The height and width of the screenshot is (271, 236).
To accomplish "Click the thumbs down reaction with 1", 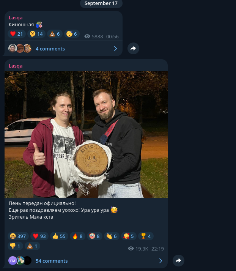I will (15, 246).
